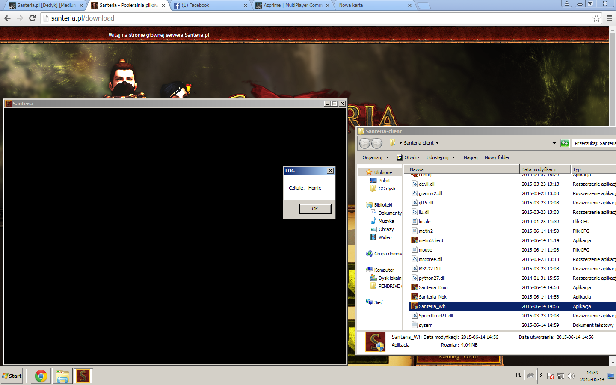
Task: Open the Wideo library
Action: (x=385, y=237)
